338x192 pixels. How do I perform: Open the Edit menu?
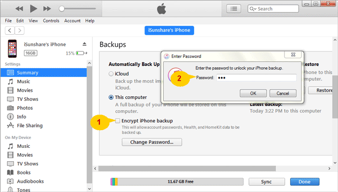click(x=20, y=21)
